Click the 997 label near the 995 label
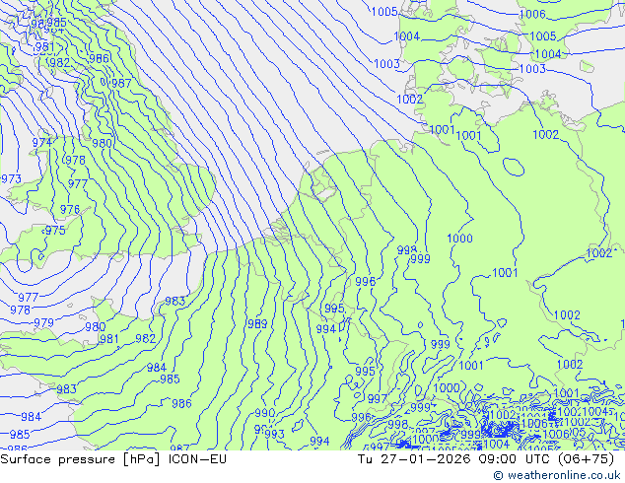This screenshot has width=625, height=483. click(378, 398)
